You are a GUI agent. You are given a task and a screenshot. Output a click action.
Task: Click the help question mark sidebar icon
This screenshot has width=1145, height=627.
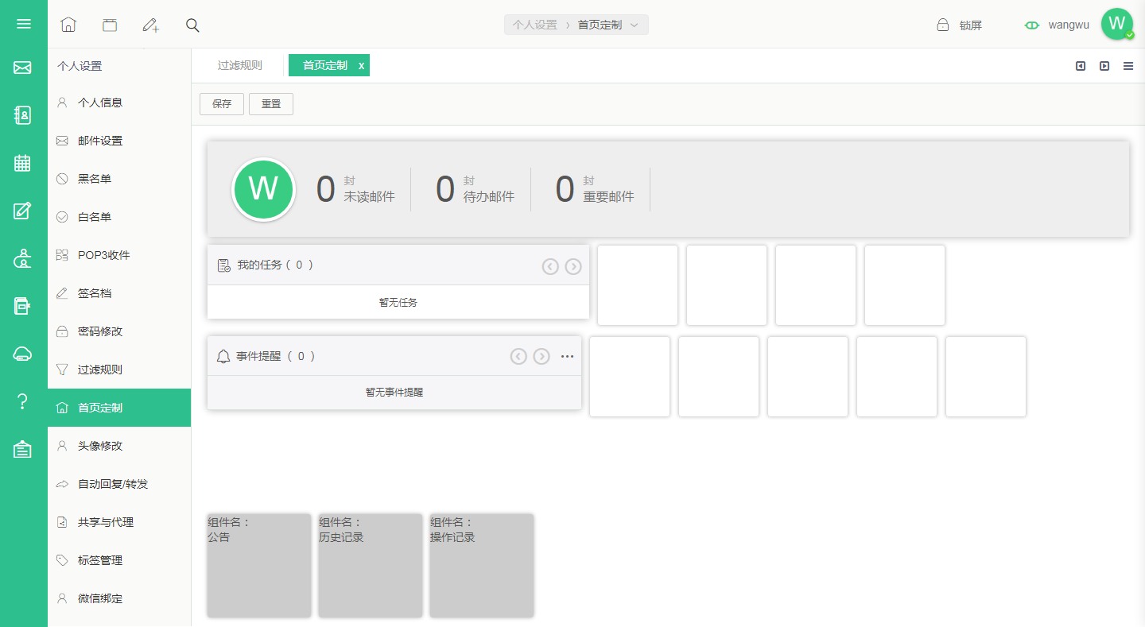click(22, 401)
